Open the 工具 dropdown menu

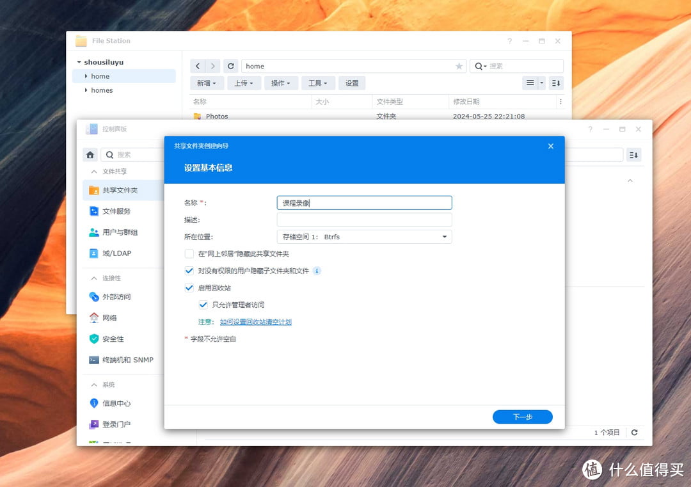[318, 83]
